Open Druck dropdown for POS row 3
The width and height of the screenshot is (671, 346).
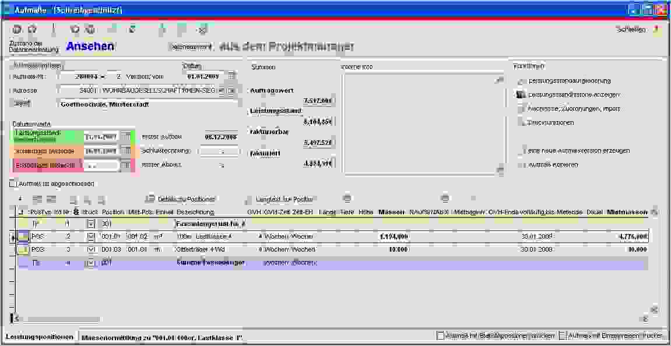tap(90, 249)
